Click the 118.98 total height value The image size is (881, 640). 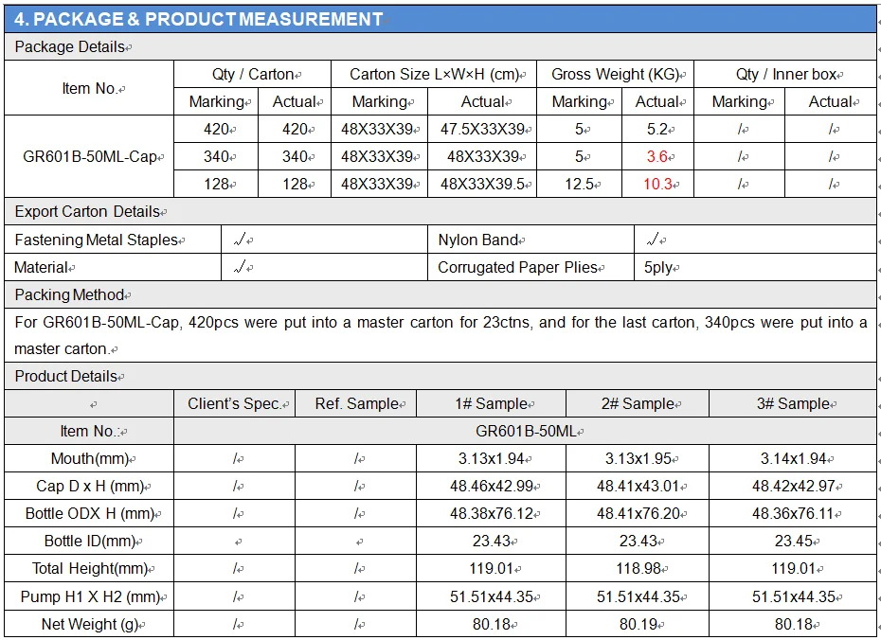tap(637, 569)
